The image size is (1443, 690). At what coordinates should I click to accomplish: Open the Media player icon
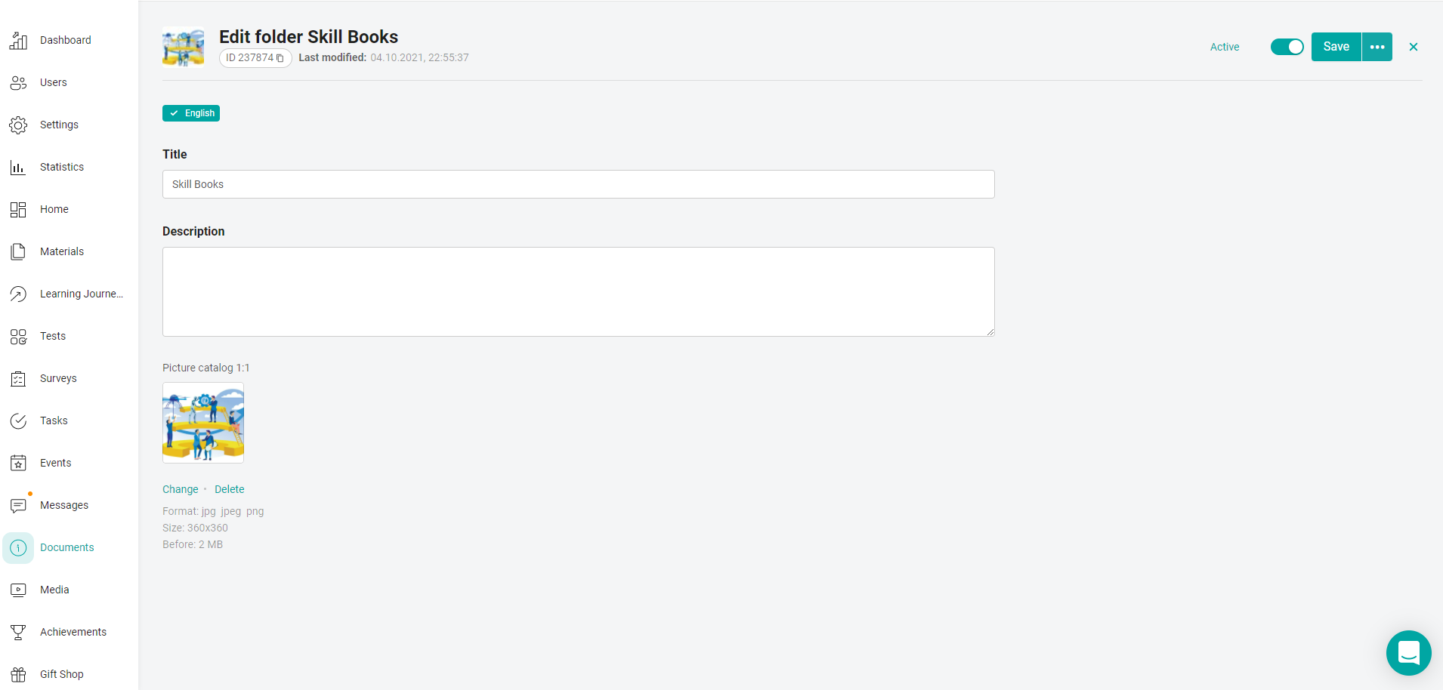(x=18, y=590)
